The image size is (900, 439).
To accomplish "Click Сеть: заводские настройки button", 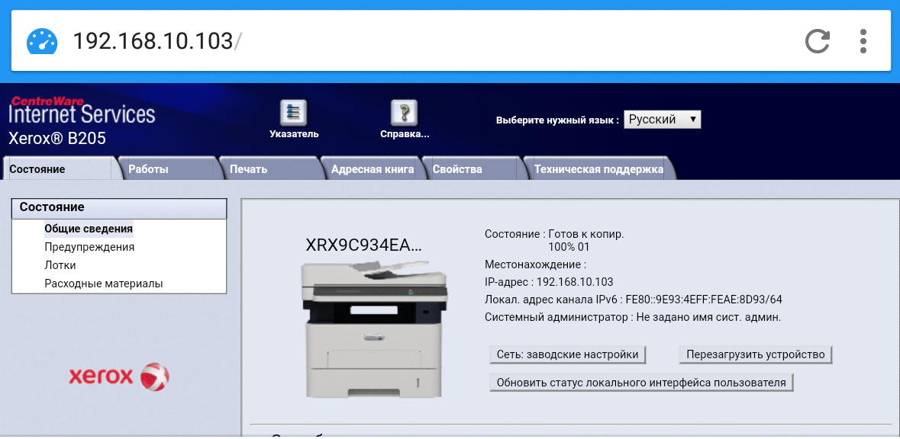I will 568,354.
